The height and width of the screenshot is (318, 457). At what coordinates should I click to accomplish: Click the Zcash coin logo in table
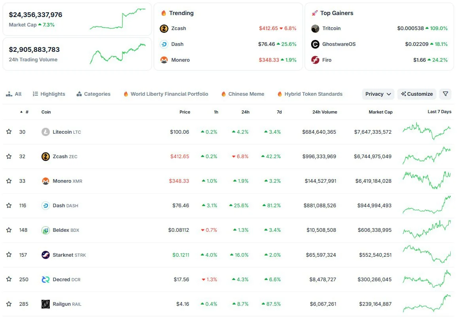point(45,157)
